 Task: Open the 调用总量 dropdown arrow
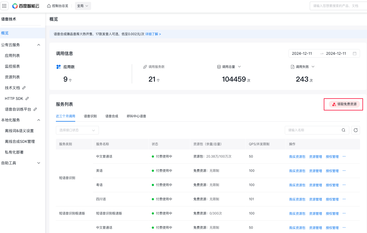click(239, 67)
